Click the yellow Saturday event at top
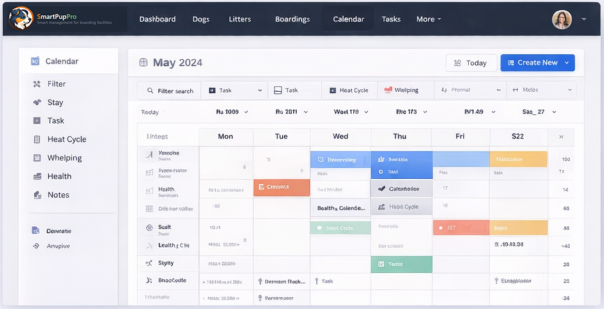Image resolution: width=604 pixels, height=309 pixels. [518, 159]
